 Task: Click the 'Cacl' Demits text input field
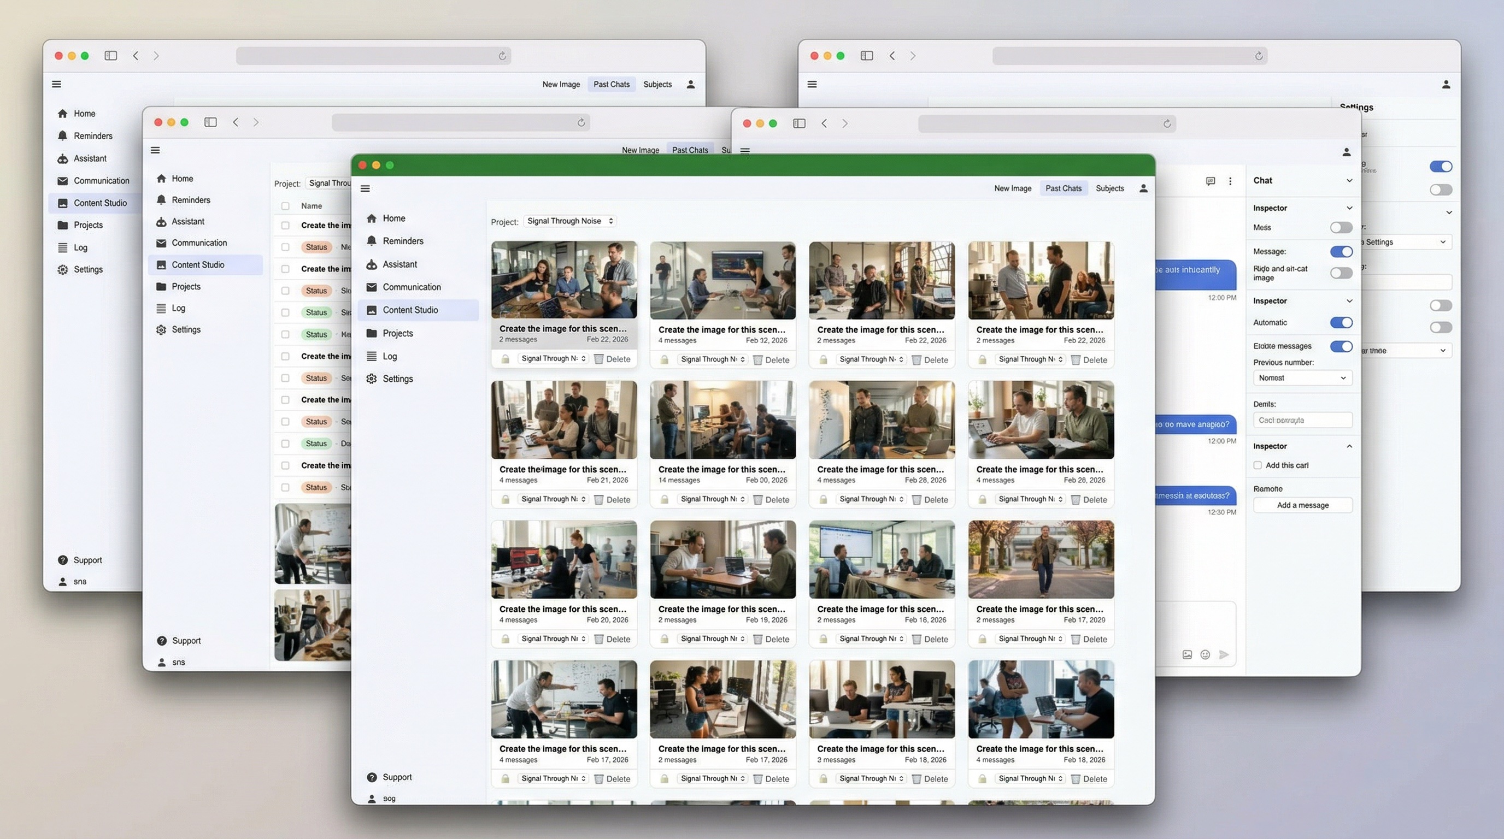1302,420
